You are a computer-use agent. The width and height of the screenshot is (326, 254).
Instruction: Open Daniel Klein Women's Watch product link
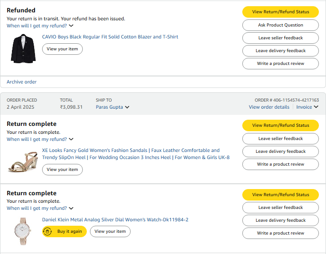point(115,220)
